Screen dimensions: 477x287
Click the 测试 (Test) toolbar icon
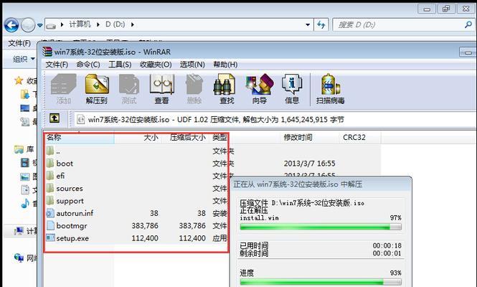pyautogui.click(x=129, y=88)
